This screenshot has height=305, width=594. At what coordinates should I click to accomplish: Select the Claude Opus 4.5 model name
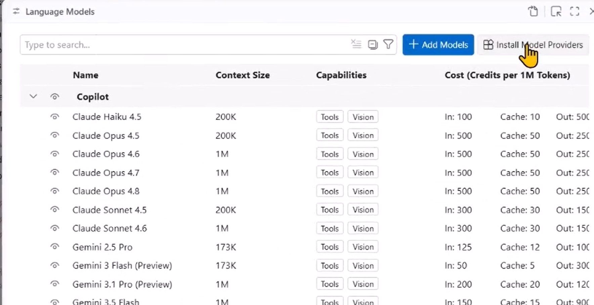click(106, 136)
